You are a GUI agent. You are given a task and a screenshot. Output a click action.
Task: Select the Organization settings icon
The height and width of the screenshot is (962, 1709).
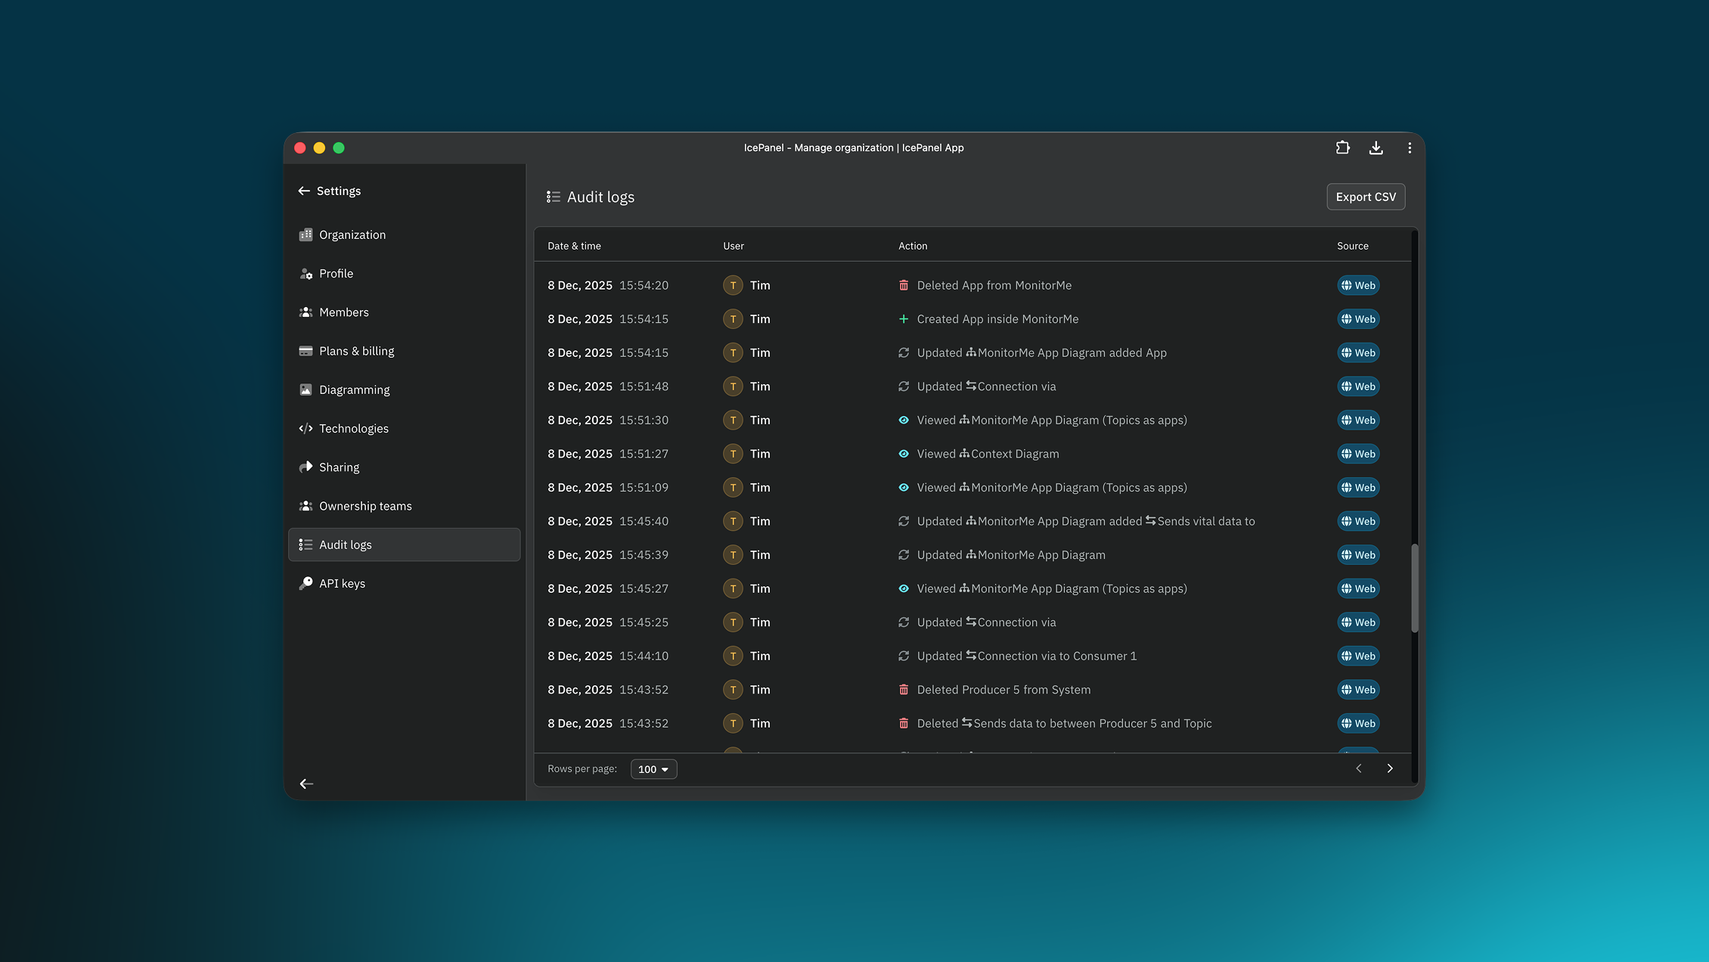tap(306, 234)
